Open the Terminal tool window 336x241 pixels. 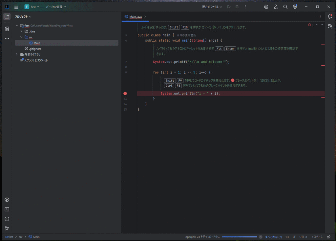point(7,209)
